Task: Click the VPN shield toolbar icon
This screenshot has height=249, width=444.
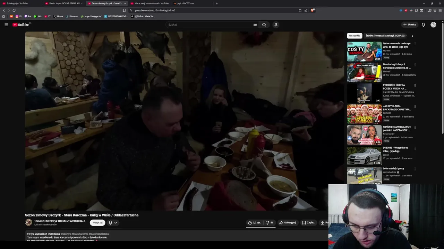Action: tap(435, 10)
